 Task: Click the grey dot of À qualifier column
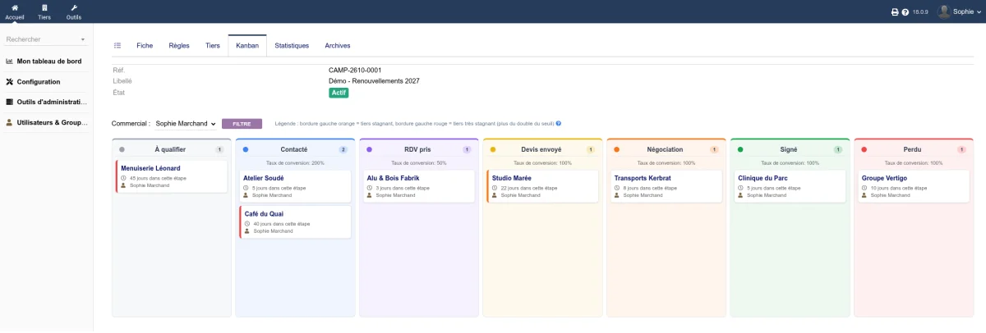[122, 150]
